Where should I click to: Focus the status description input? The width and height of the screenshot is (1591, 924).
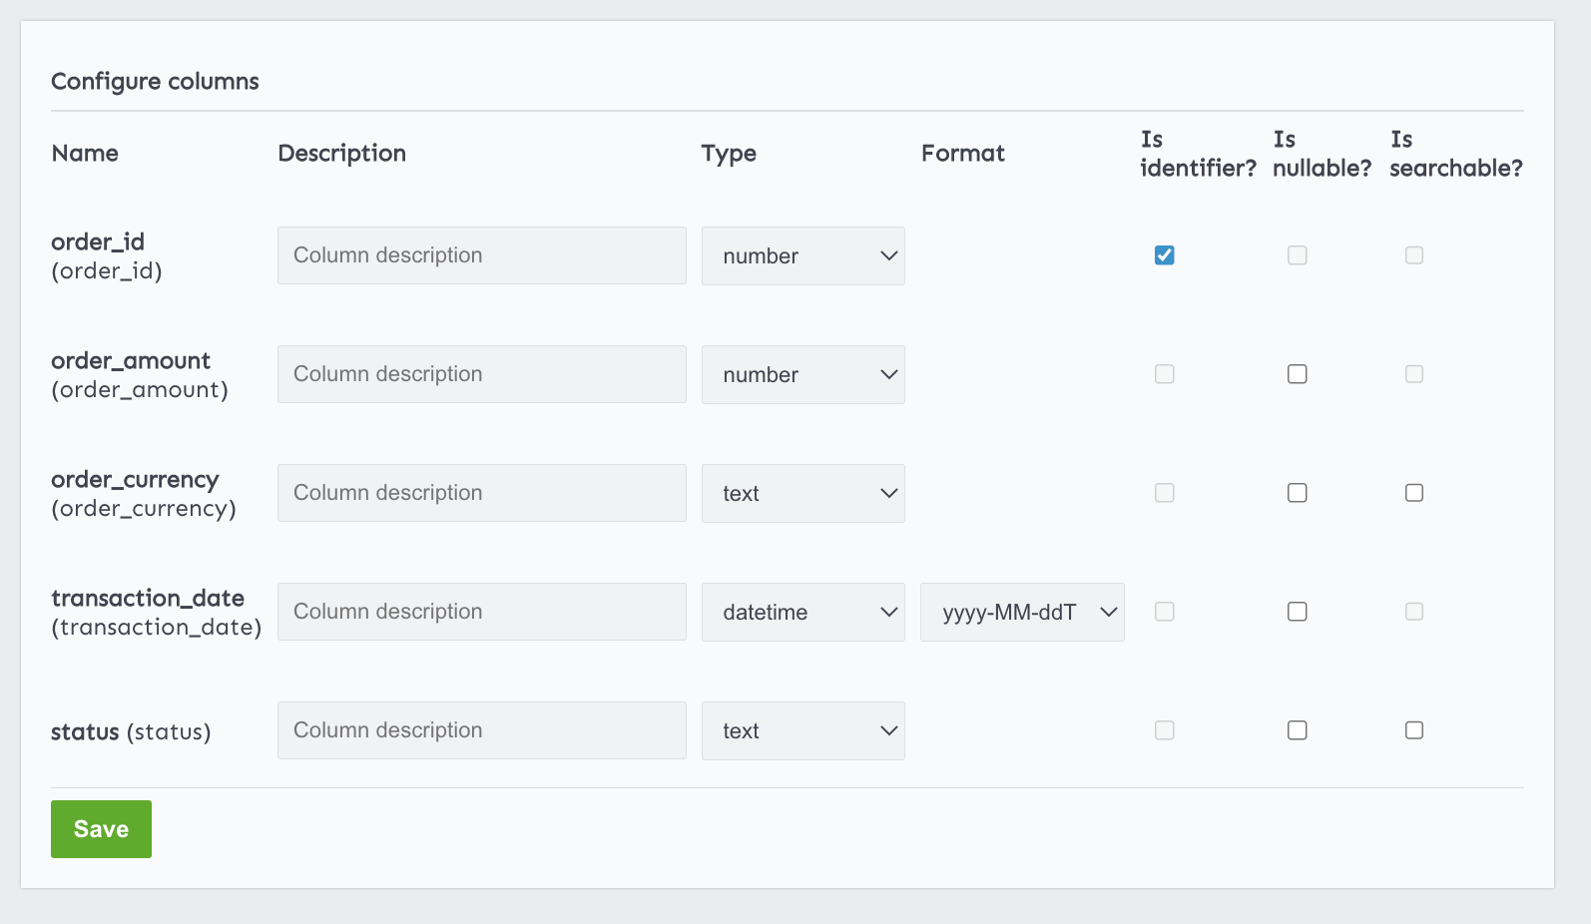point(481,730)
